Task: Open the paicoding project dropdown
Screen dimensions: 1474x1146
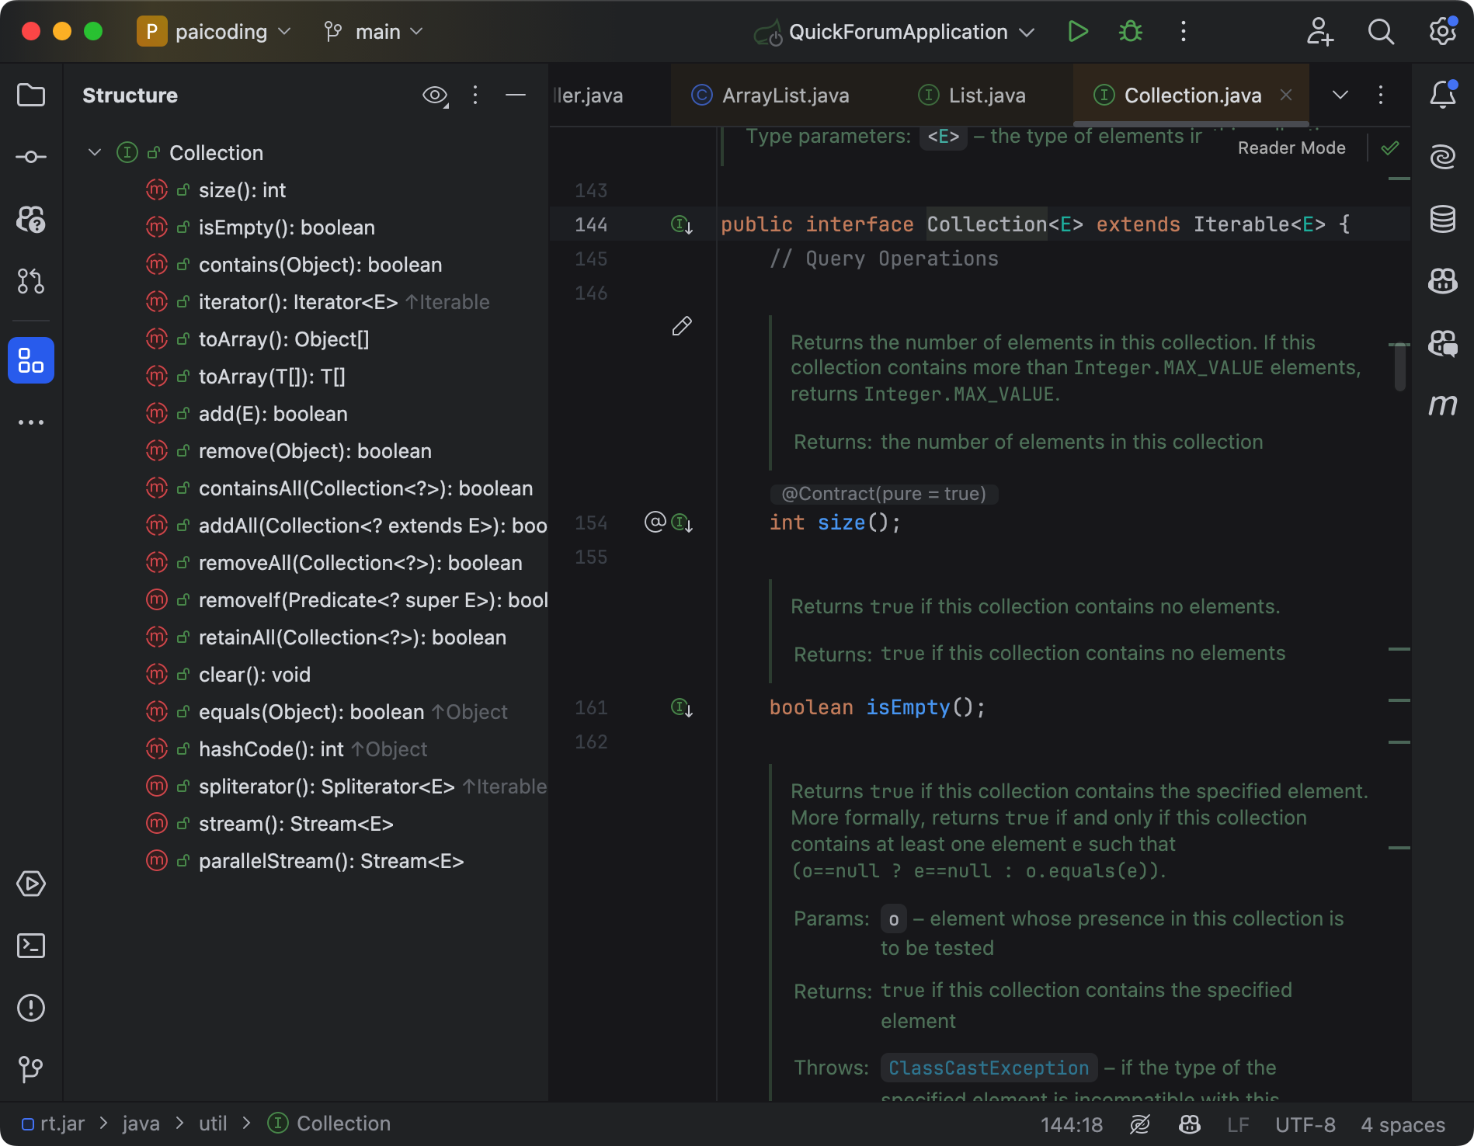Action: [215, 32]
